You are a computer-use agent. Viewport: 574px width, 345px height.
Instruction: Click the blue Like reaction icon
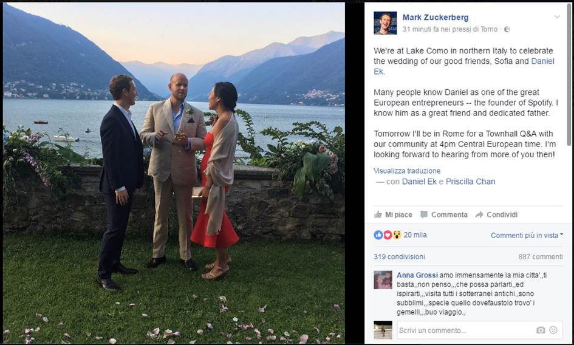(x=378, y=235)
